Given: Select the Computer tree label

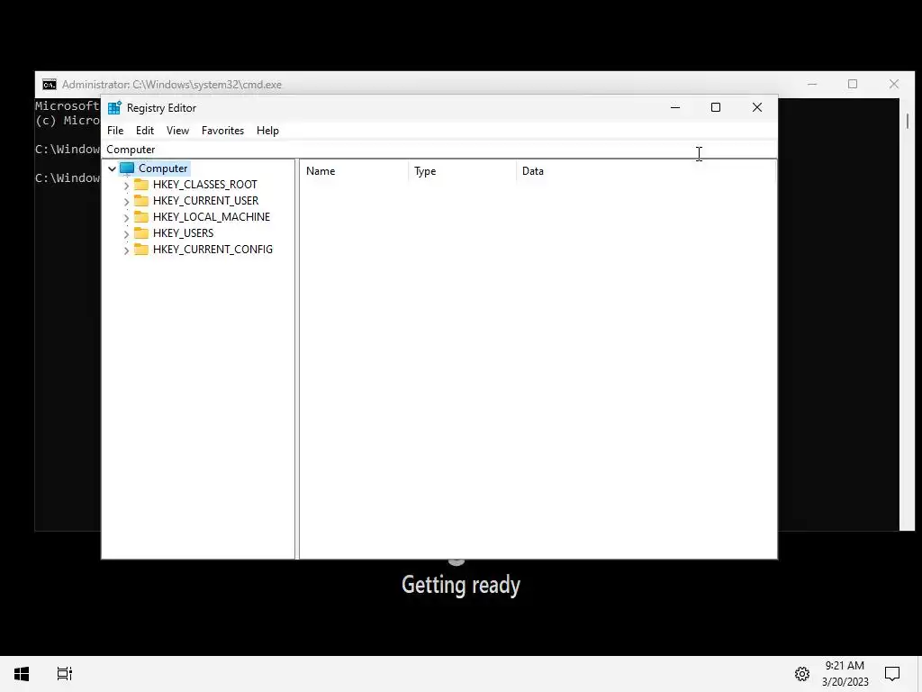Looking at the screenshot, I should [x=163, y=168].
